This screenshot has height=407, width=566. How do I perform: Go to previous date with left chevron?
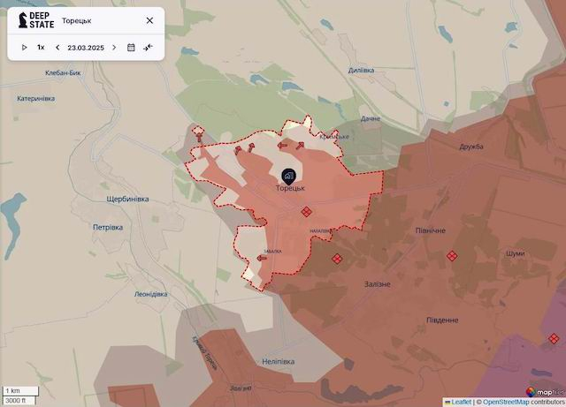57,47
